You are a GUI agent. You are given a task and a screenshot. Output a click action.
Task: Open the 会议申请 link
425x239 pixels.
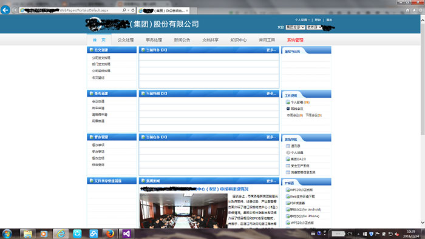click(x=98, y=101)
